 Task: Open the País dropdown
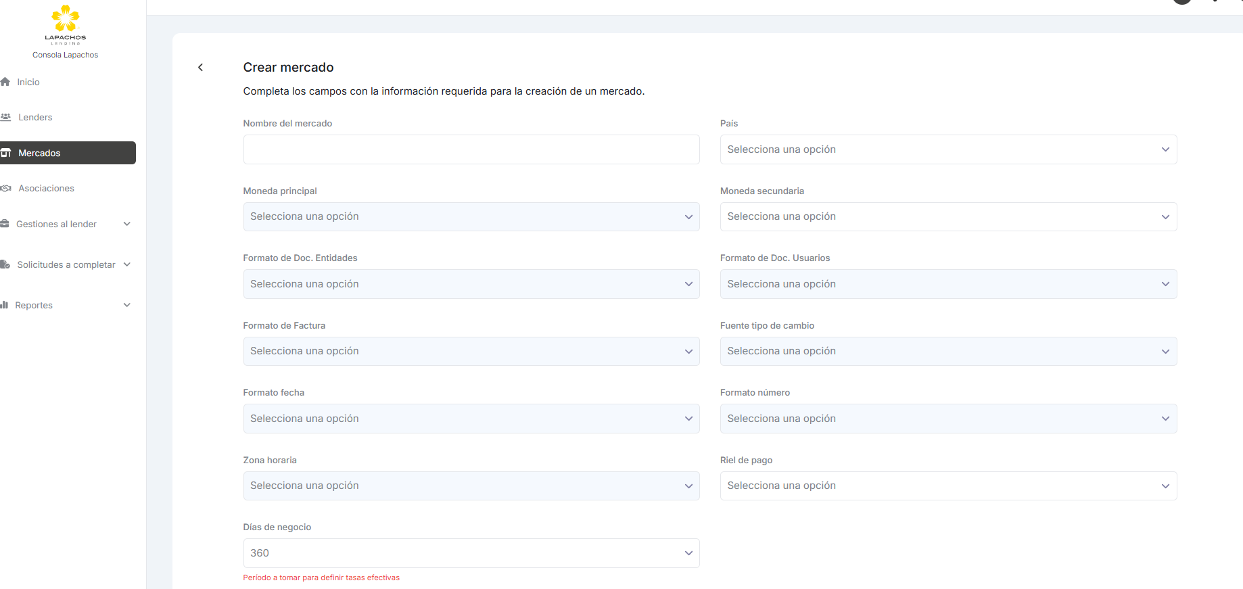tap(947, 149)
